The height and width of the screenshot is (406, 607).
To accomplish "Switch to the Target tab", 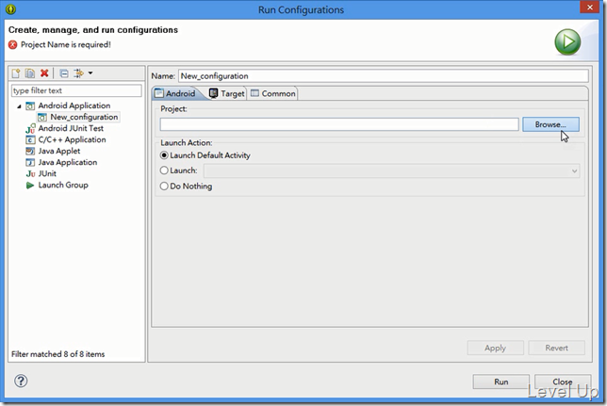I will tap(227, 93).
